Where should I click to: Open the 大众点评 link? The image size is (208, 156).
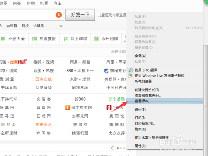point(116,133)
